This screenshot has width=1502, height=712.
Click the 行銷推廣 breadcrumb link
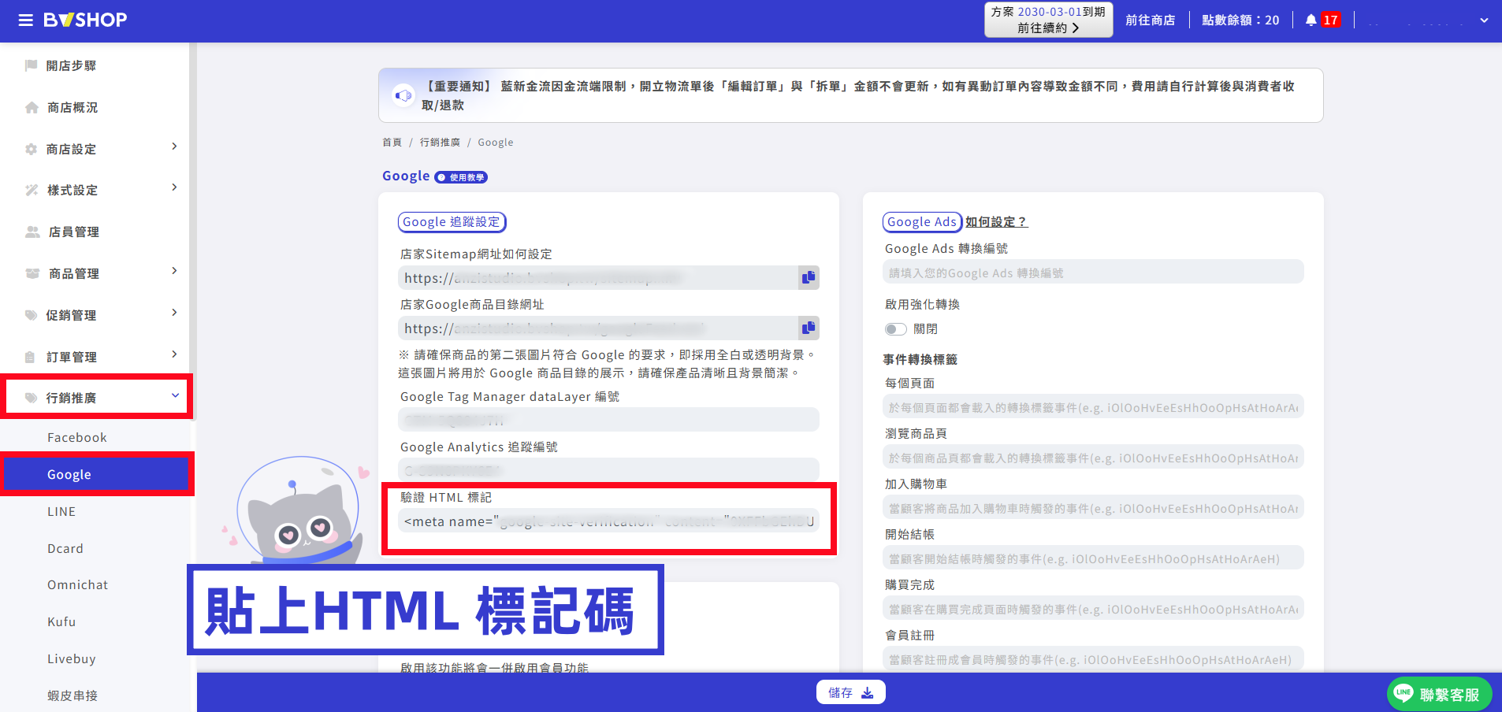[440, 143]
